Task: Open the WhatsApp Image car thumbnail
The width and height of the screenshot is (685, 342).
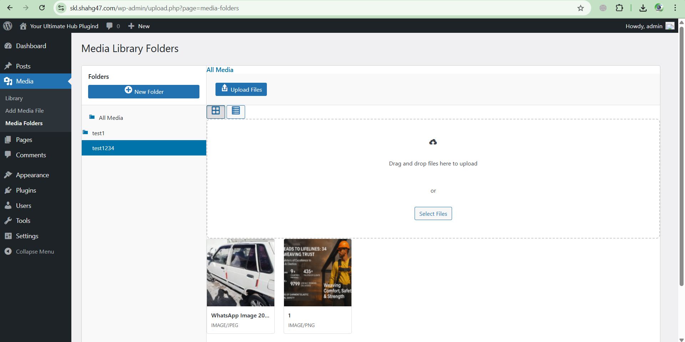Action: (x=240, y=273)
